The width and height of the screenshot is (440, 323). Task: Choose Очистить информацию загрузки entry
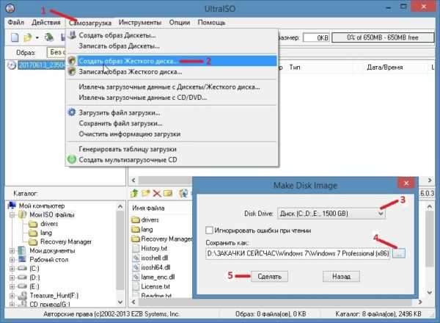click(172, 134)
